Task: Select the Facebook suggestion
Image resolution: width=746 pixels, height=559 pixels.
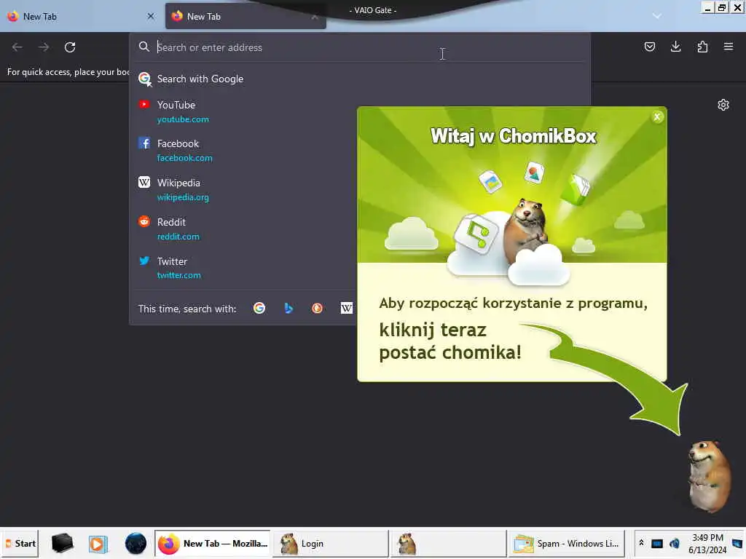Action: pyautogui.click(x=243, y=150)
